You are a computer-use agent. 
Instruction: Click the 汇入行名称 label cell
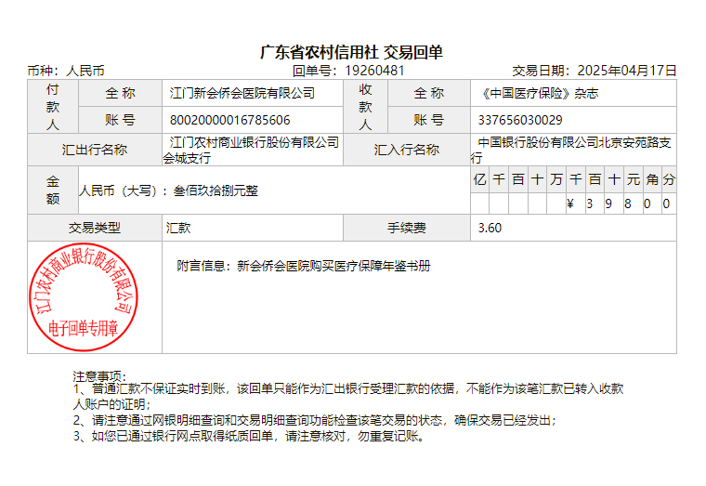click(x=407, y=150)
